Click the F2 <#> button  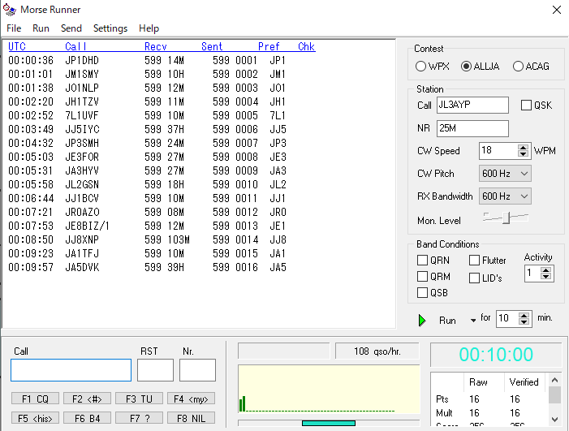87,399
